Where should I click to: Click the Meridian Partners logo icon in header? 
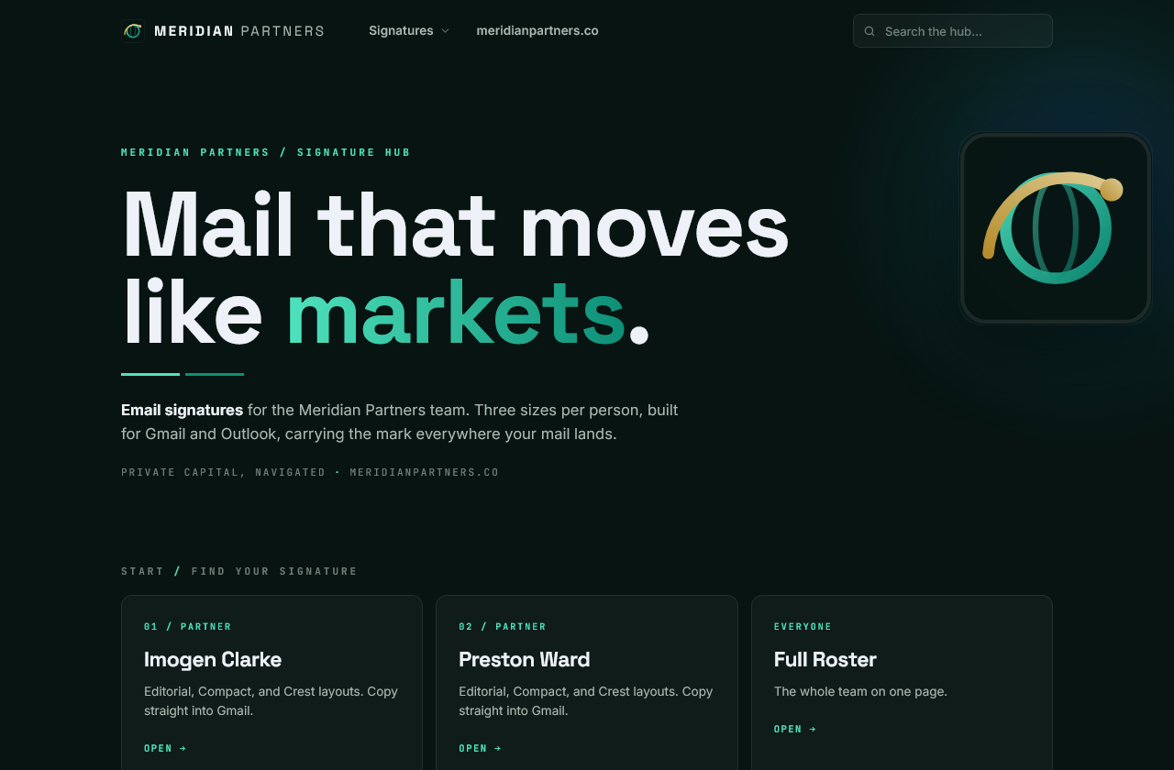pyautogui.click(x=133, y=31)
